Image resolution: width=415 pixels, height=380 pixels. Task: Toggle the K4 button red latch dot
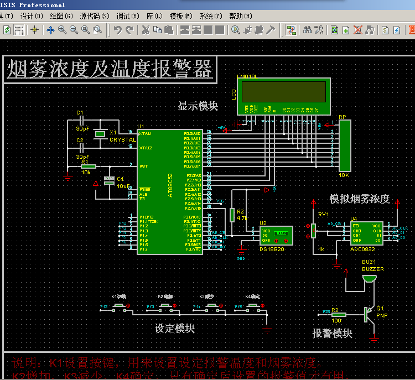[262, 306]
